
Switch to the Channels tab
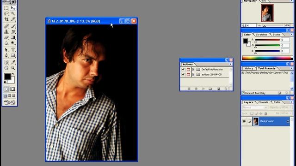pyautogui.click(x=263, y=102)
